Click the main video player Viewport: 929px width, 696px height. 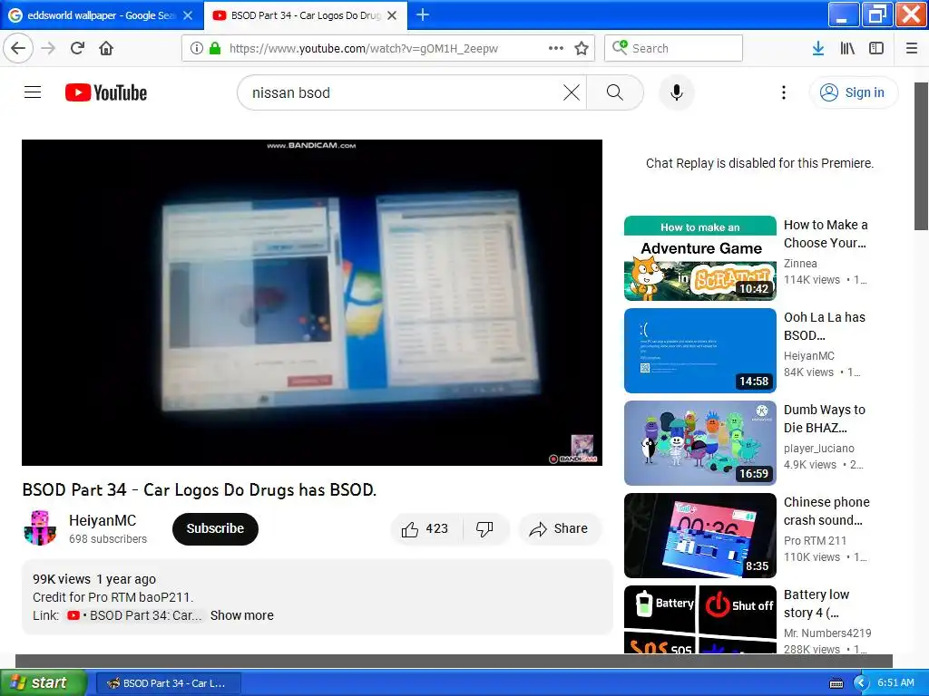312,303
